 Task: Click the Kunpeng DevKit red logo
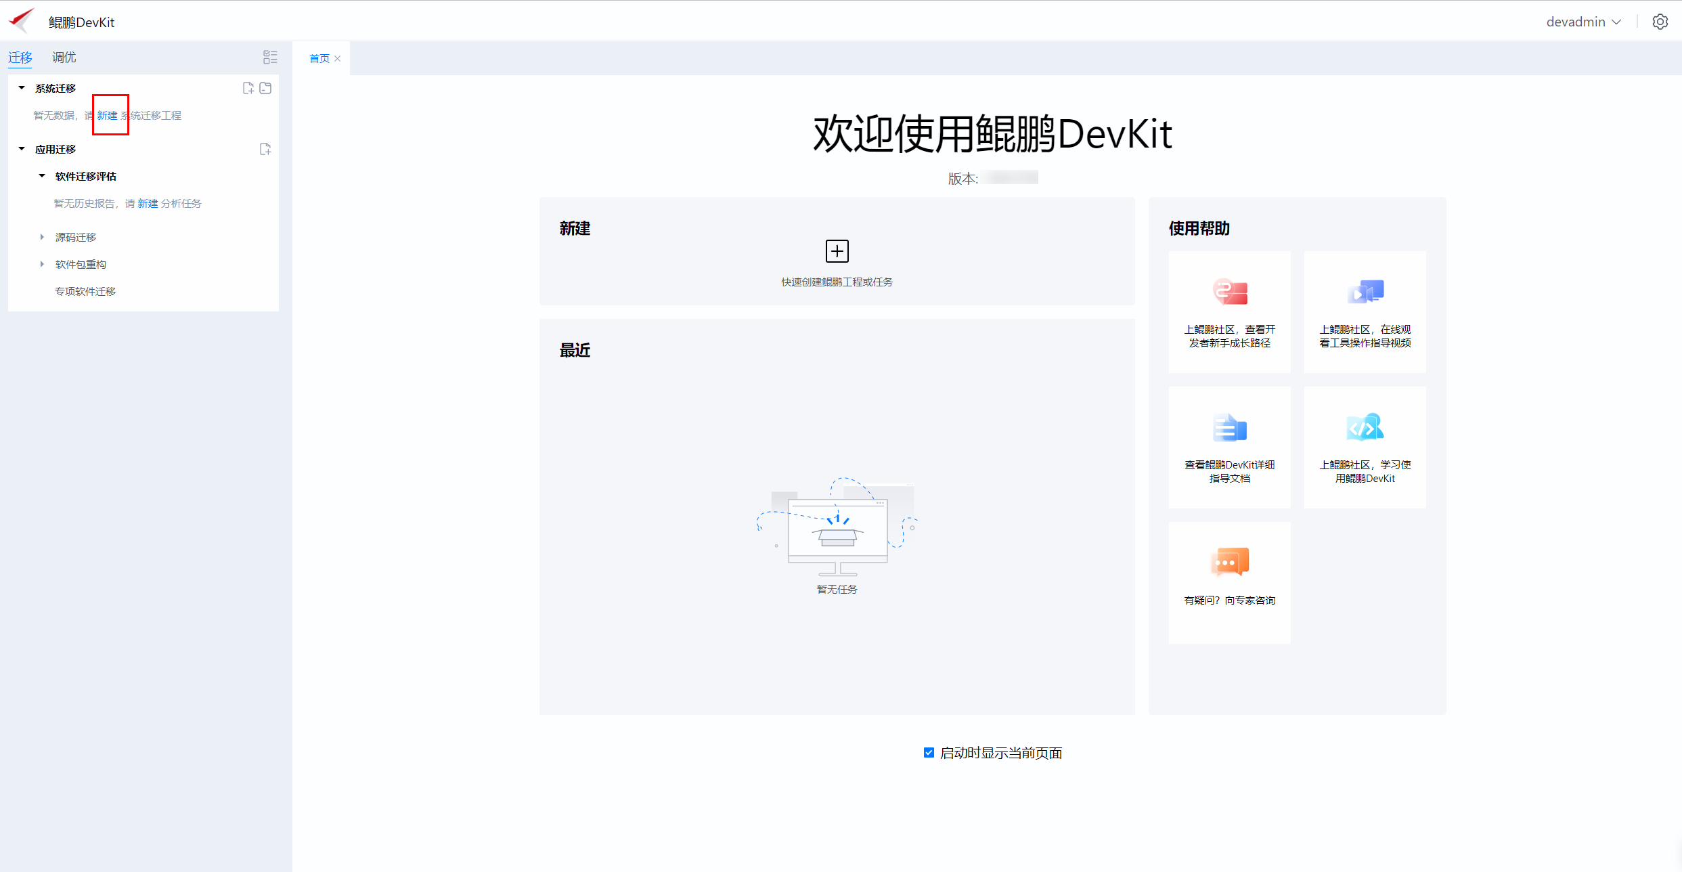pos(22,21)
